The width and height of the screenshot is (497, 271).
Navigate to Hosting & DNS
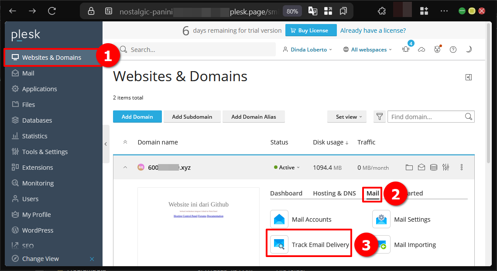click(334, 193)
